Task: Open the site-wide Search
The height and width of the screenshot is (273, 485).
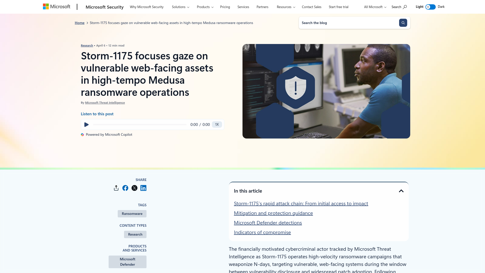Action: click(399, 7)
